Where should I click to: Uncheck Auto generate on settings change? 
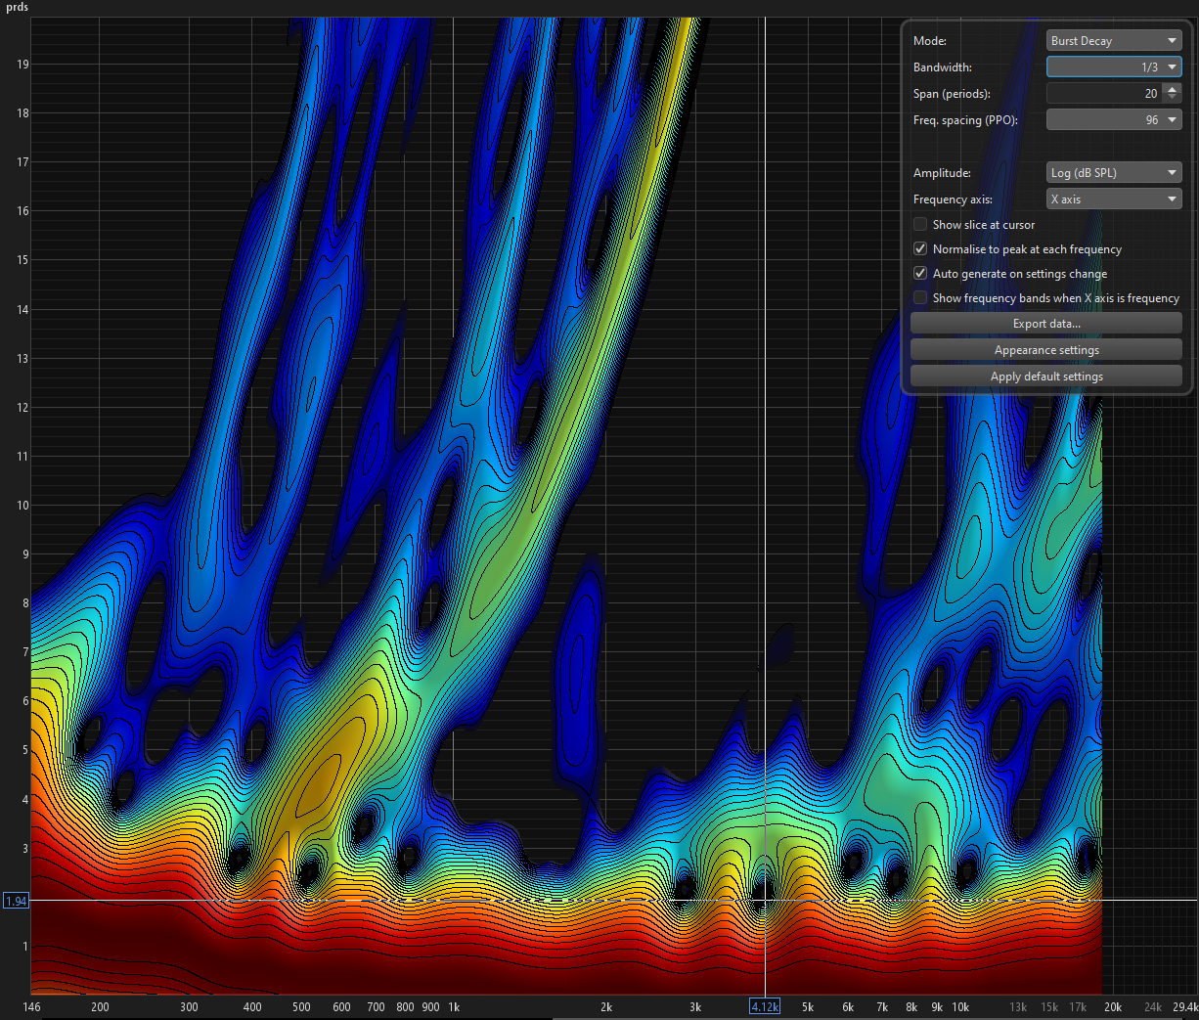coord(920,274)
